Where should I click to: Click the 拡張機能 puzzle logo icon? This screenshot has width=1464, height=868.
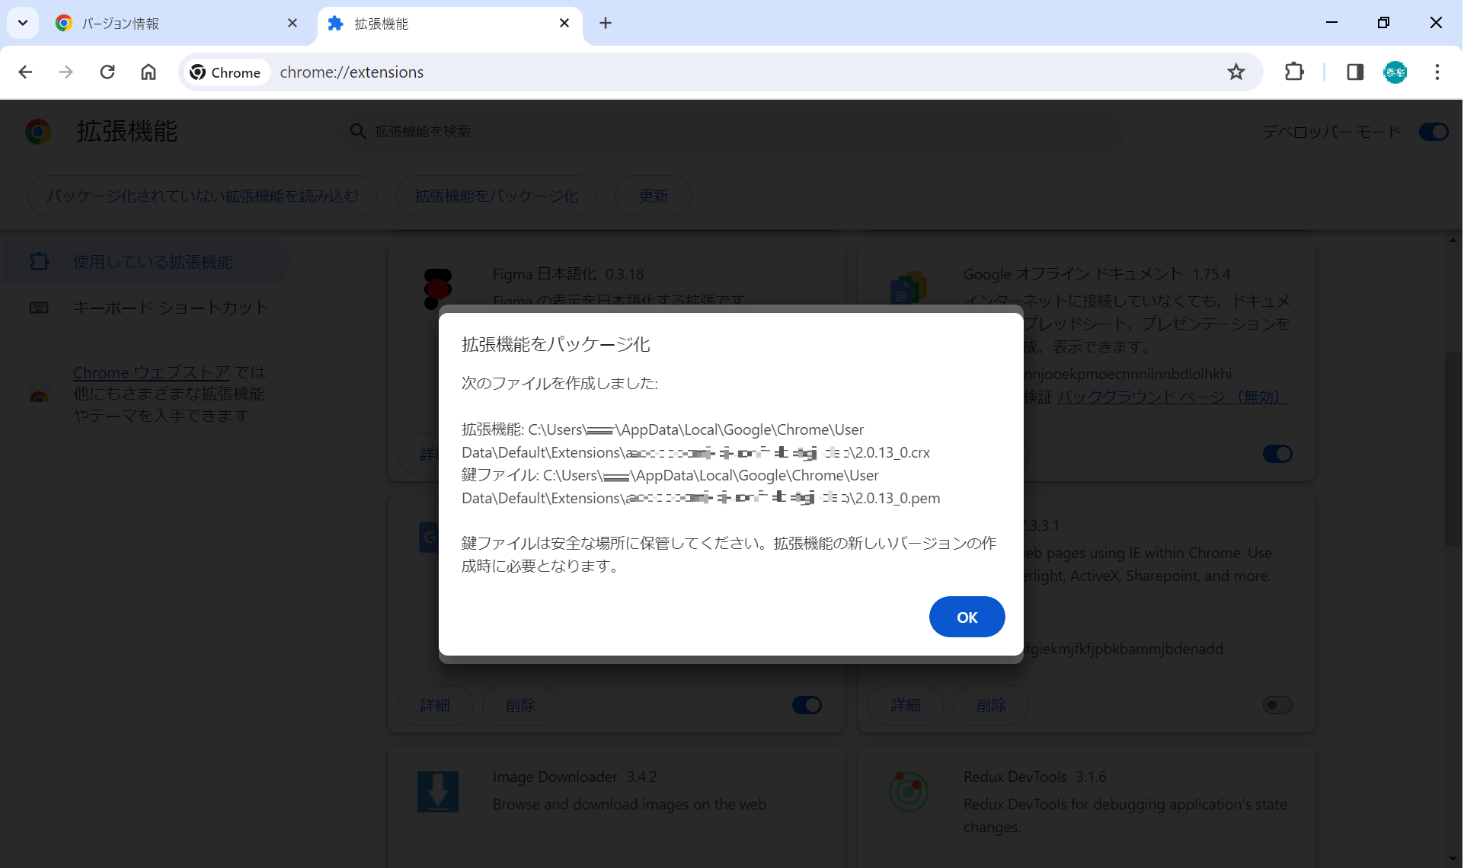[37, 131]
